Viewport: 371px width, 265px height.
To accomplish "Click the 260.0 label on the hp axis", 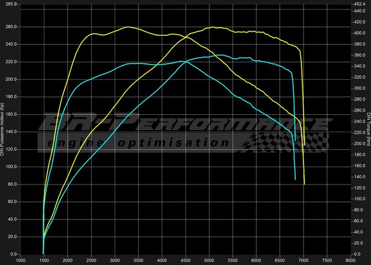I will [11, 27].
